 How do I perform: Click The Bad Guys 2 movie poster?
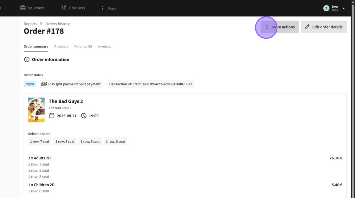coord(36,110)
